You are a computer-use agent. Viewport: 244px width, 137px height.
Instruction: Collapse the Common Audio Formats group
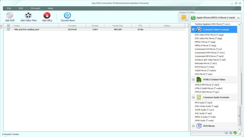pos(193,97)
